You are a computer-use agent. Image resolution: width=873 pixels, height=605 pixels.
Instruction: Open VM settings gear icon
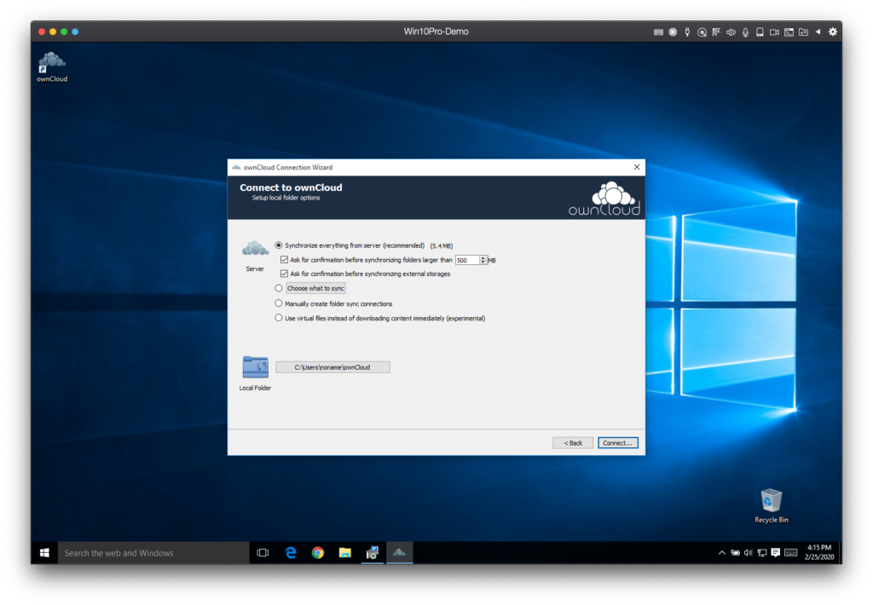point(832,32)
